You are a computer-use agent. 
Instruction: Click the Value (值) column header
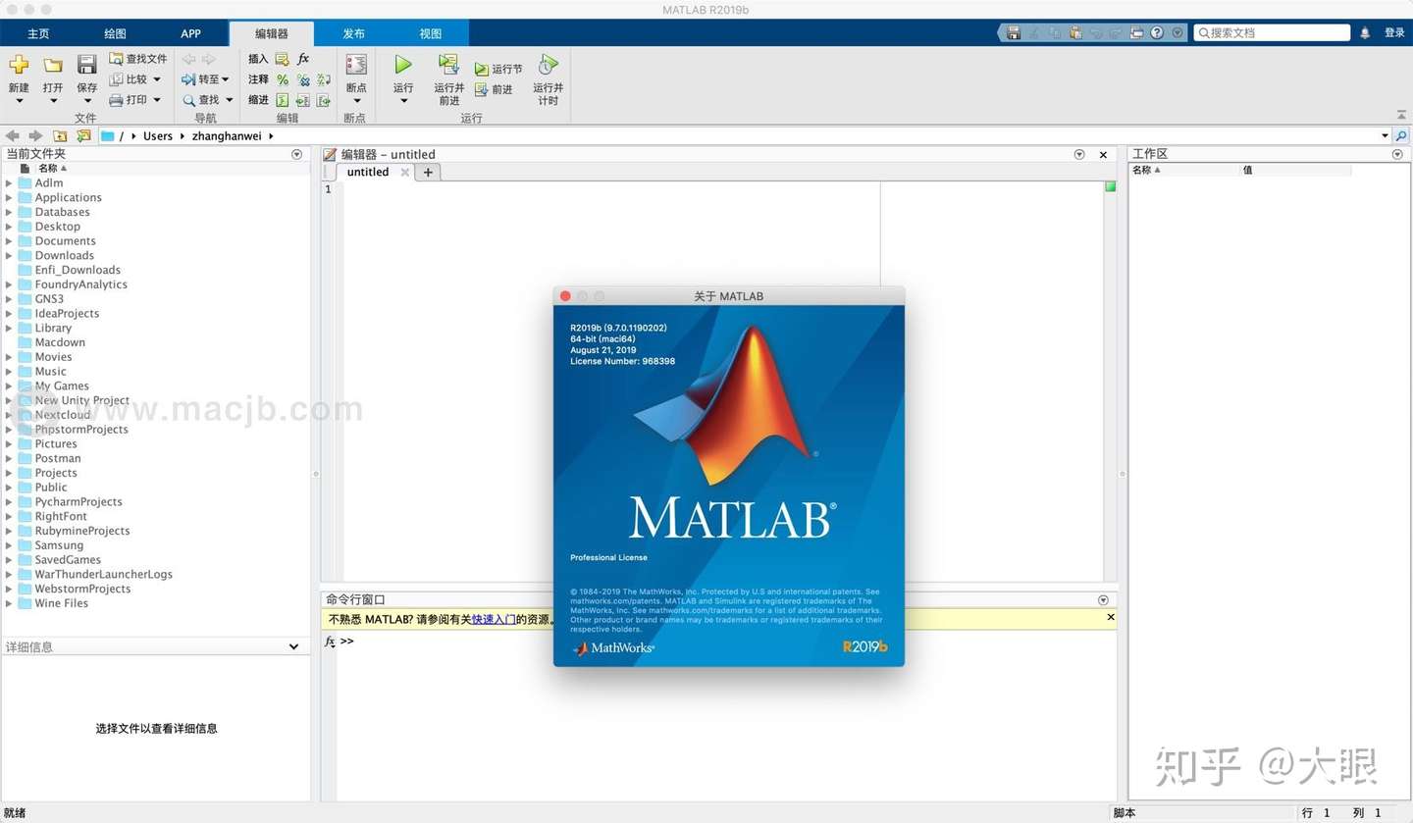(x=1248, y=170)
